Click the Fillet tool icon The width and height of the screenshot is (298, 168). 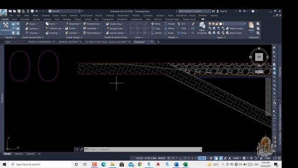[x=179, y=28]
